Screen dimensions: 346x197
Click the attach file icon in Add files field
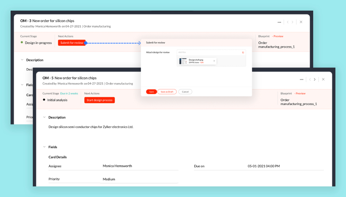tap(243, 53)
